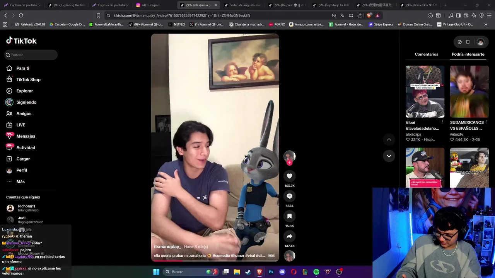This screenshot has height=278, width=495.
Task: Open Windows Start menu
Action: click(156, 272)
